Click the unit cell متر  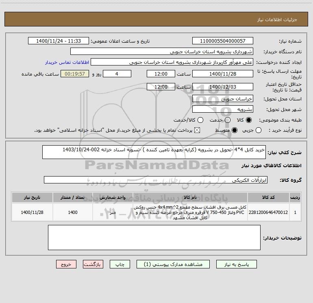tap(113, 212)
